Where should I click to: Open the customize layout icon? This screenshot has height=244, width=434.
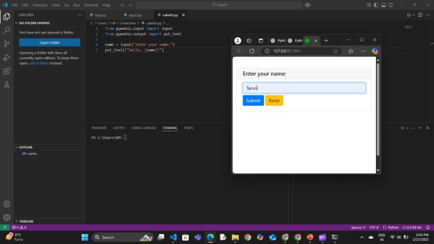(x=369, y=5)
